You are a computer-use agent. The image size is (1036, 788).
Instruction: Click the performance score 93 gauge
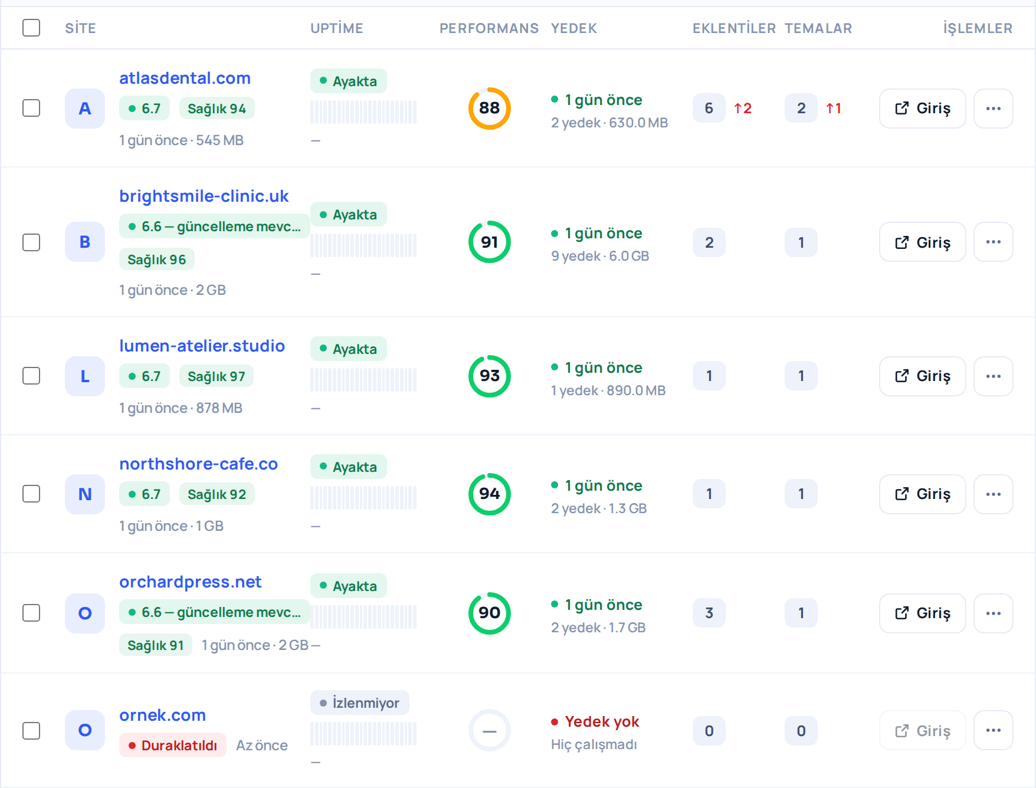(490, 376)
